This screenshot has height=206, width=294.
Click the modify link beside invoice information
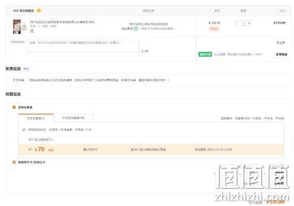tap(26, 69)
